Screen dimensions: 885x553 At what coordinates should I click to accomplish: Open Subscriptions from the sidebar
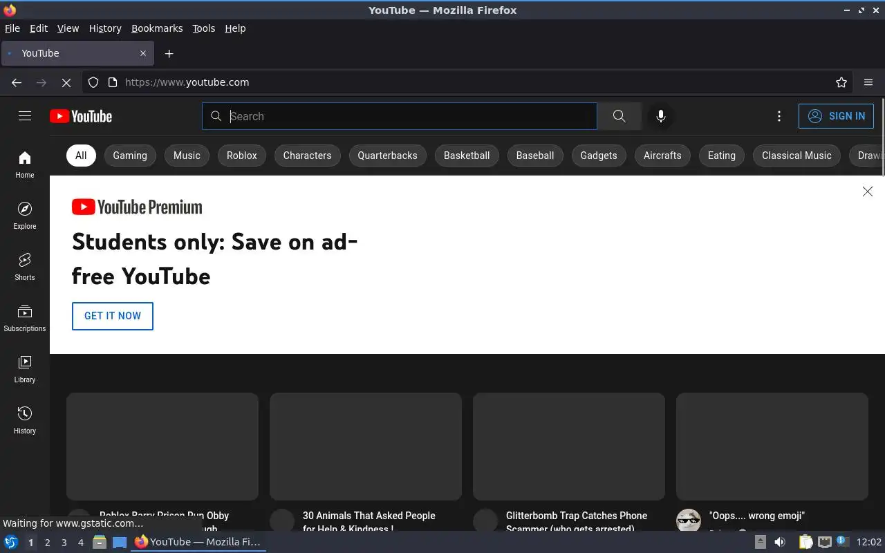click(x=25, y=318)
